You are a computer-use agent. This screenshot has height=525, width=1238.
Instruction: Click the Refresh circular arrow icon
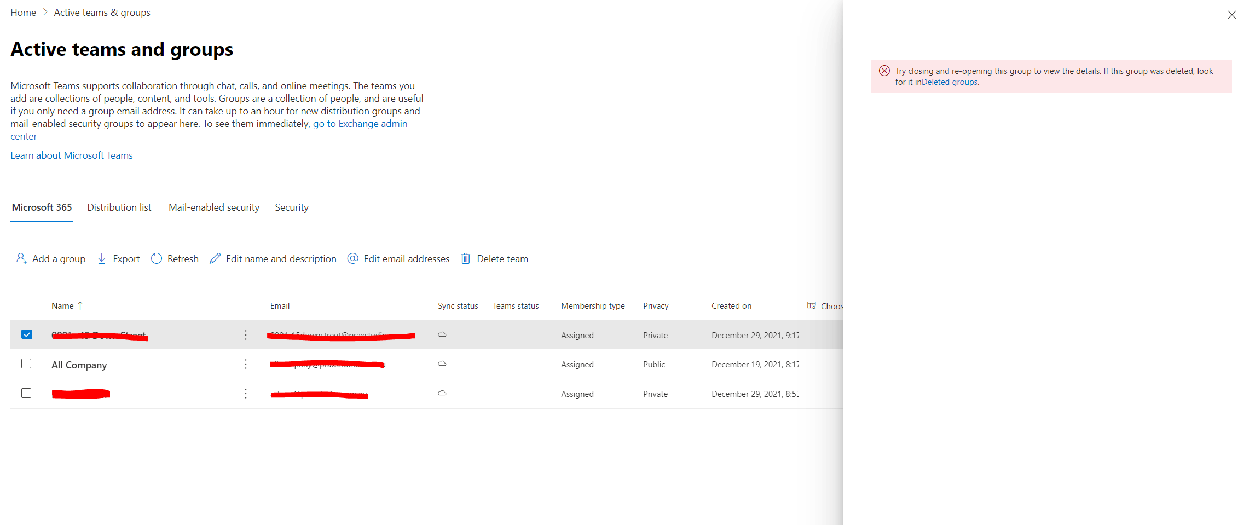[157, 258]
